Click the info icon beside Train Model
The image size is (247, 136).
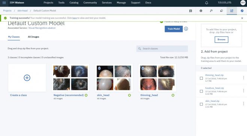click(186, 29)
